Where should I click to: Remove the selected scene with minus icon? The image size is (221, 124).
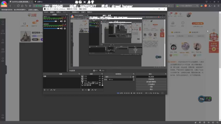click(48, 90)
